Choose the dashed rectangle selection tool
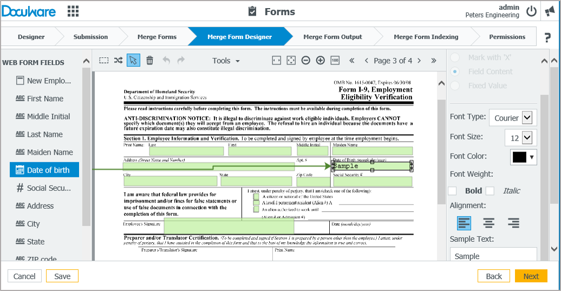561x291 pixels. tap(104, 61)
